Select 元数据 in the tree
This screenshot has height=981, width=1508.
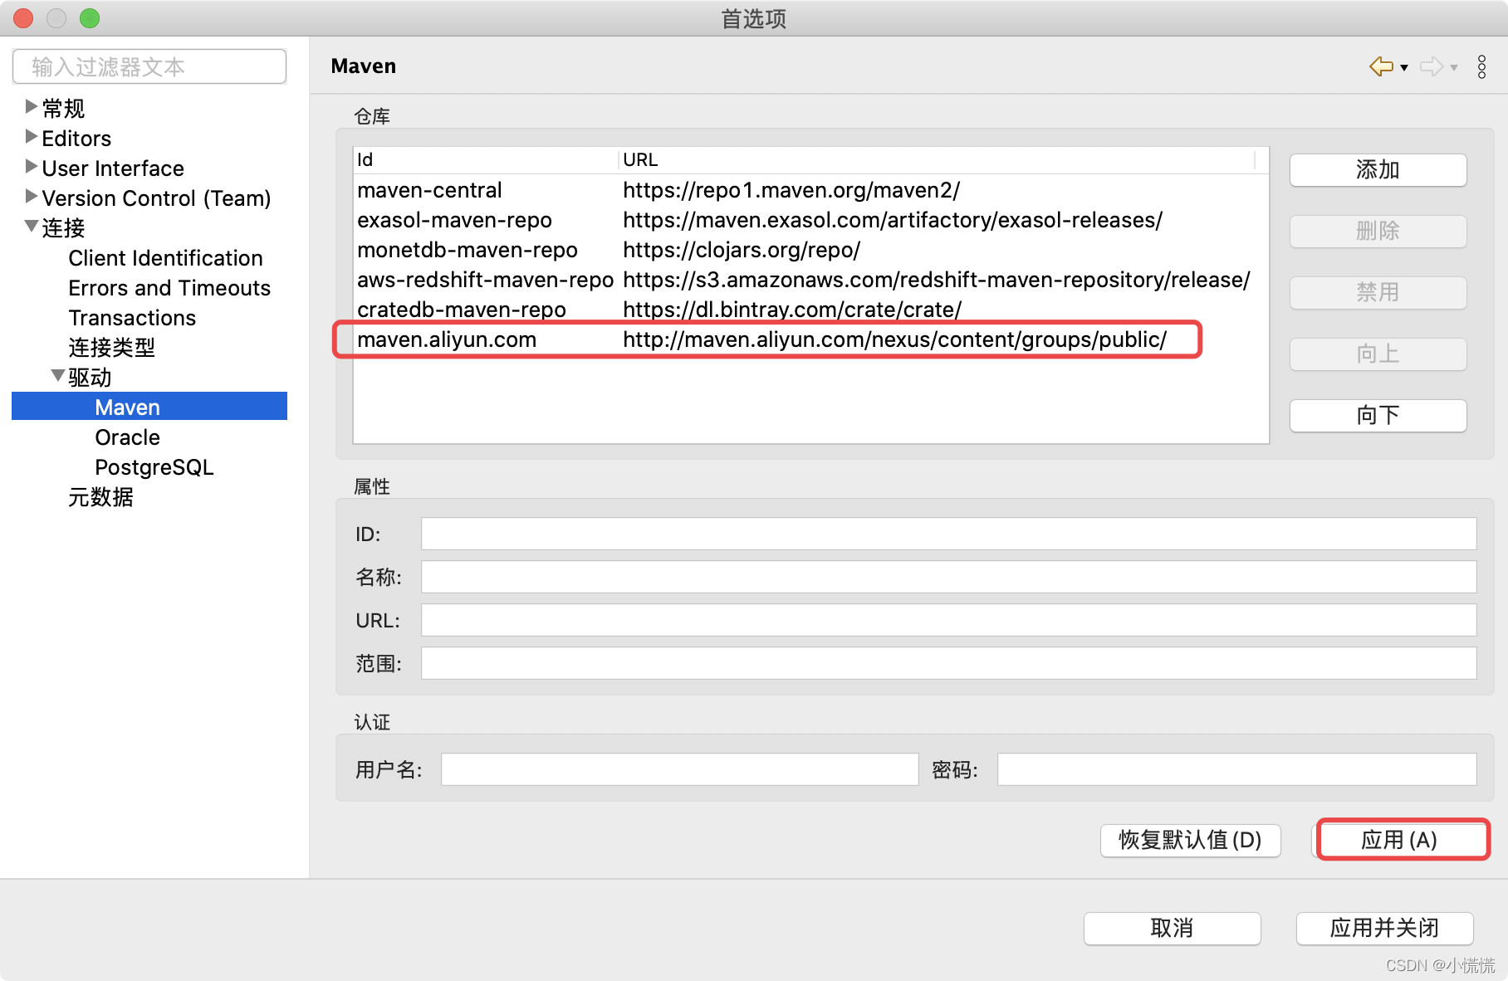(x=100, y=497)
